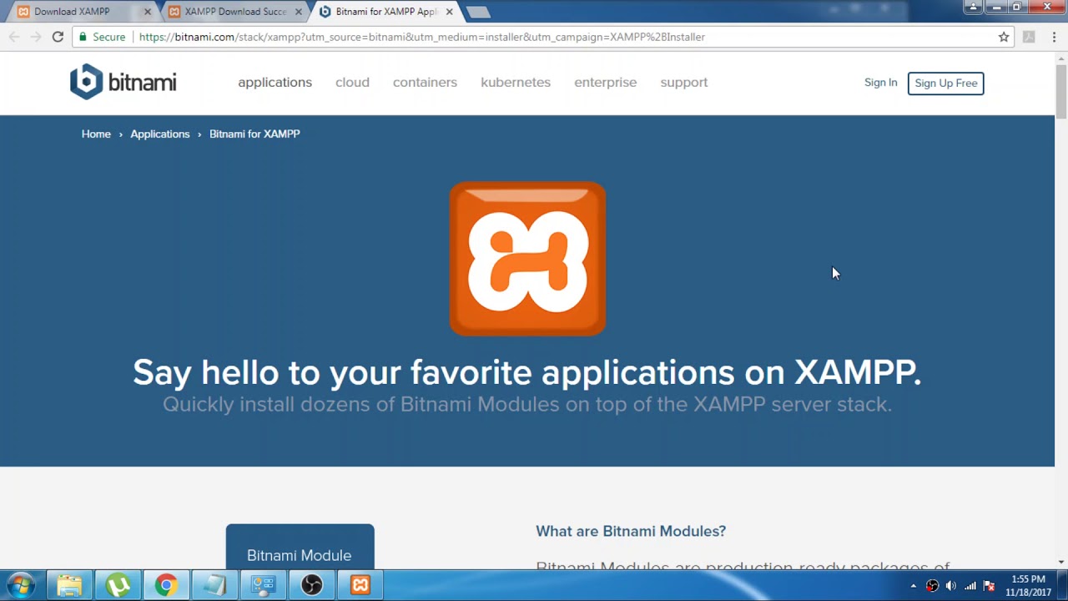
Task: Go to Applications in the breadcrumb
Action: pos(160,134)
